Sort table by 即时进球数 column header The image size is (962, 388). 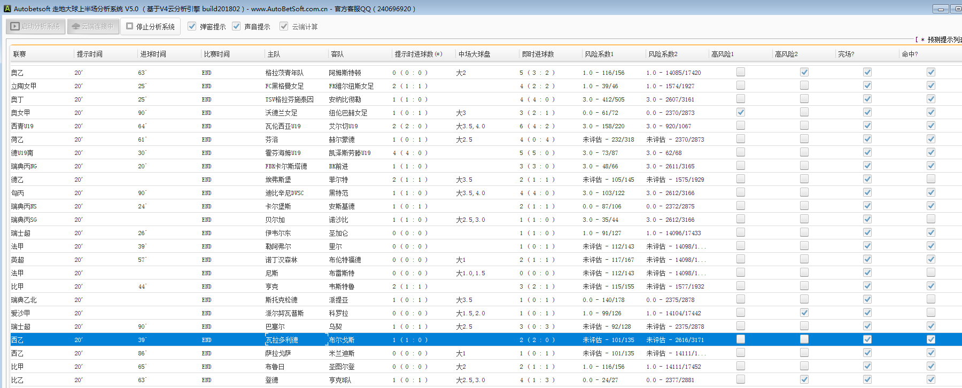click(538, 54)
